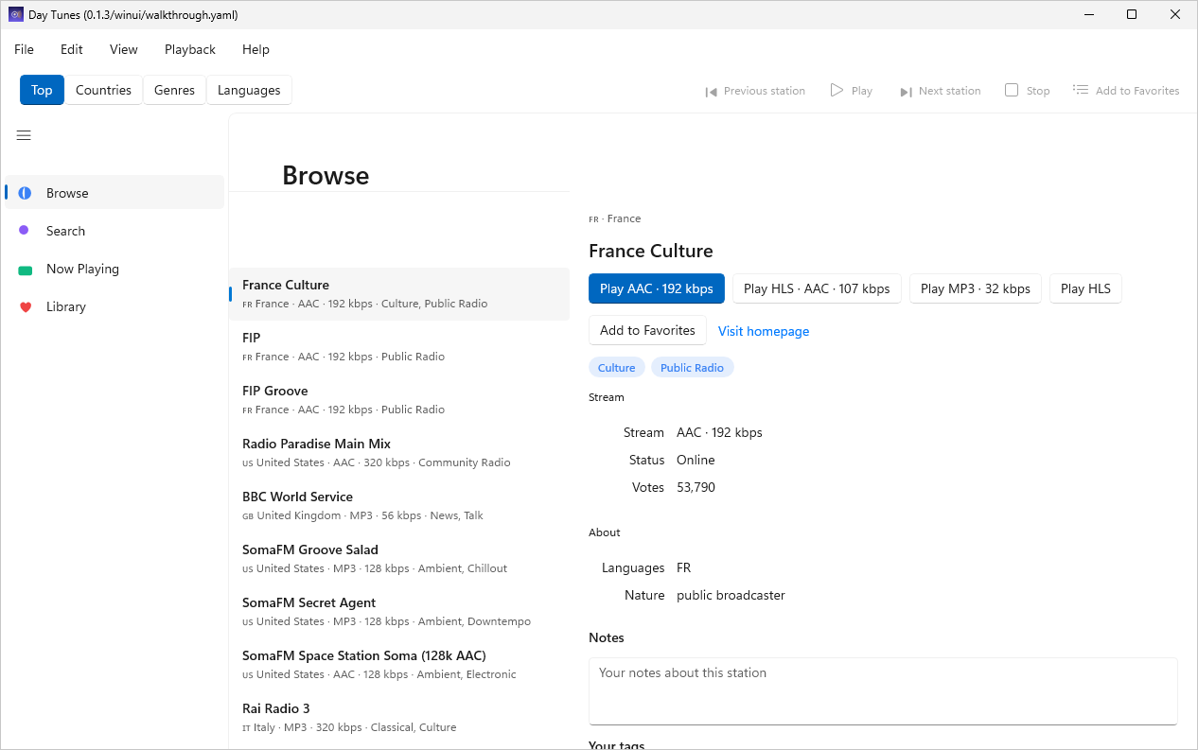Play the MP3 32 kbps stream
The image size is (1198, 750).
coord(976,288)
